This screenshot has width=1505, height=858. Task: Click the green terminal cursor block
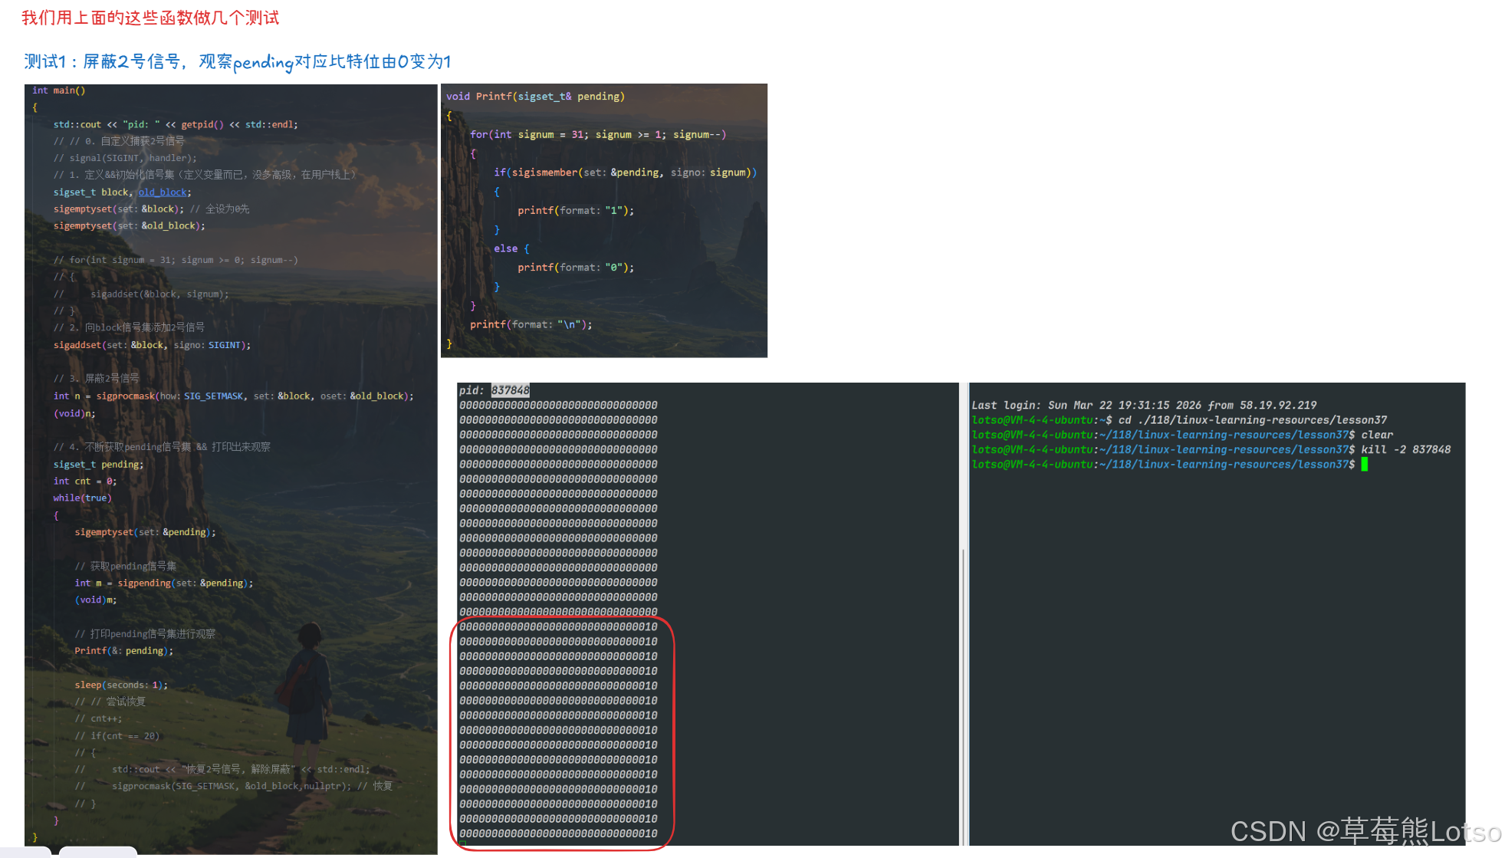pyautogui.click(x=1365, y=465)
